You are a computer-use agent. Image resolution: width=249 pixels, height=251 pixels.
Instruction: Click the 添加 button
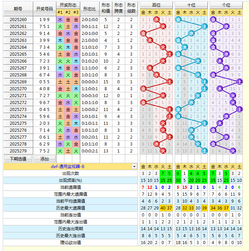pyautogui.click(x=45, y=159)
